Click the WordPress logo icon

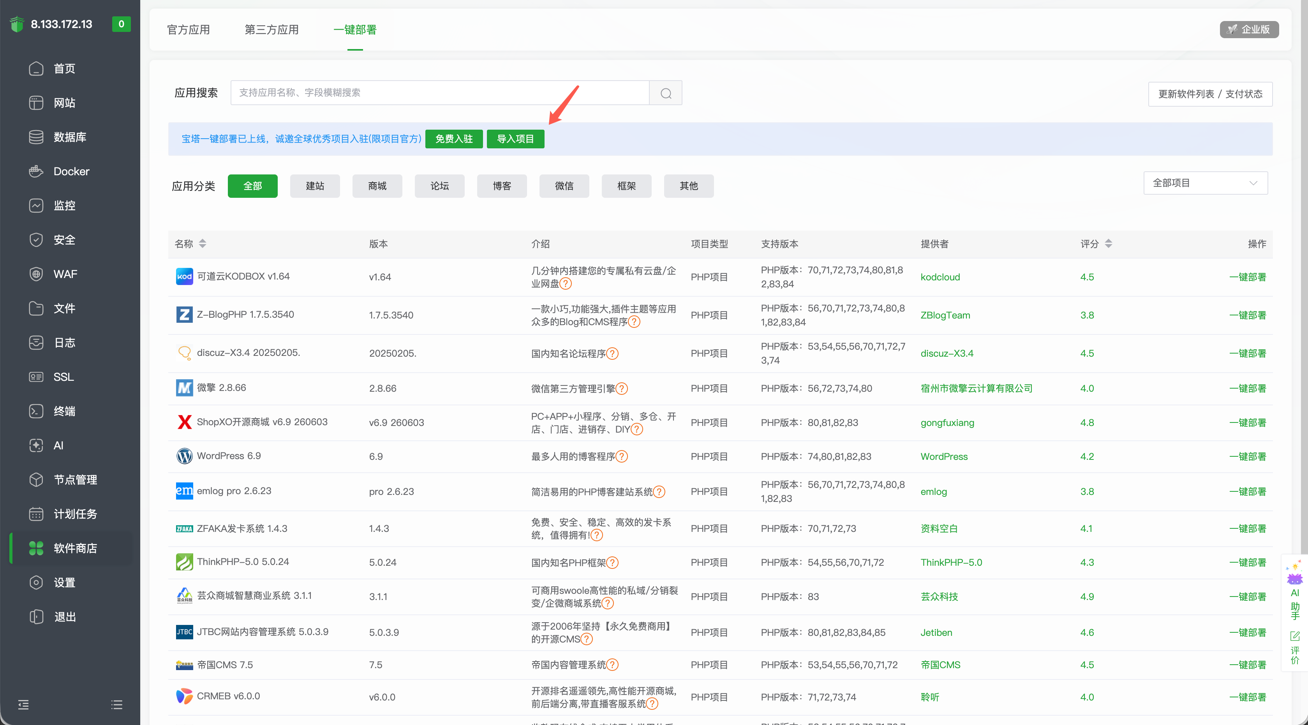click(x=184, y=456)
